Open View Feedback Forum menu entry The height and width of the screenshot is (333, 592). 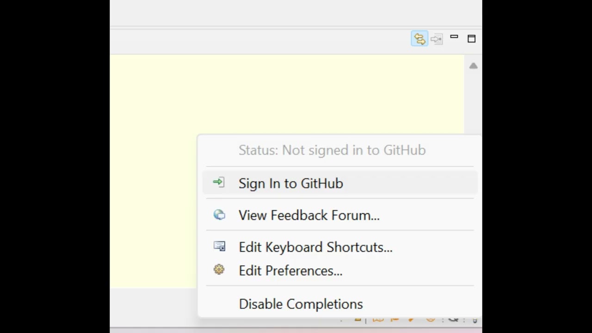[x=340, y=215]
